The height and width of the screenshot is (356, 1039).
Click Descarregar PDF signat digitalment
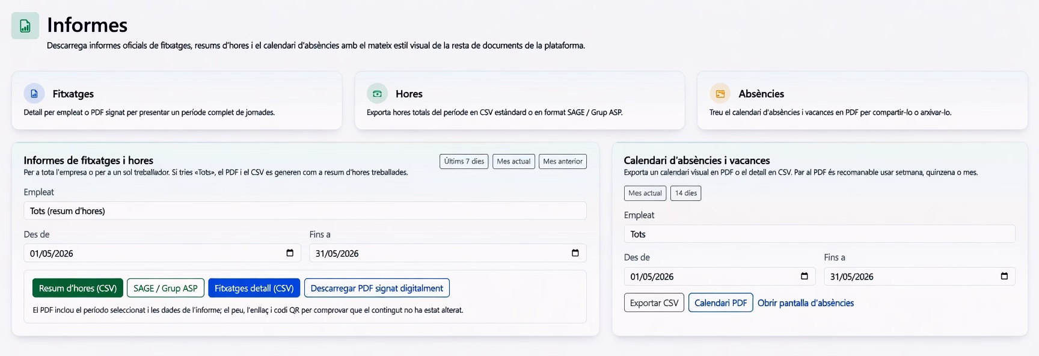click(377, 288)
